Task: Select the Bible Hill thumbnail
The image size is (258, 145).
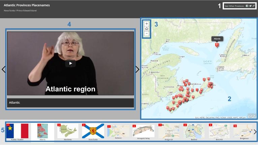Action: (219, 132)
